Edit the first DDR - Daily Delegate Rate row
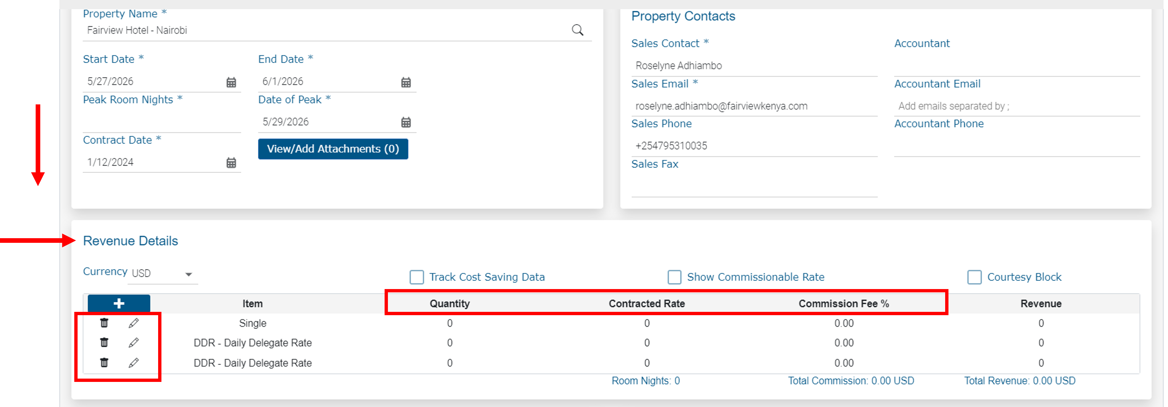This screenshot has height=407, width=1168. click(x=133, y=343)
